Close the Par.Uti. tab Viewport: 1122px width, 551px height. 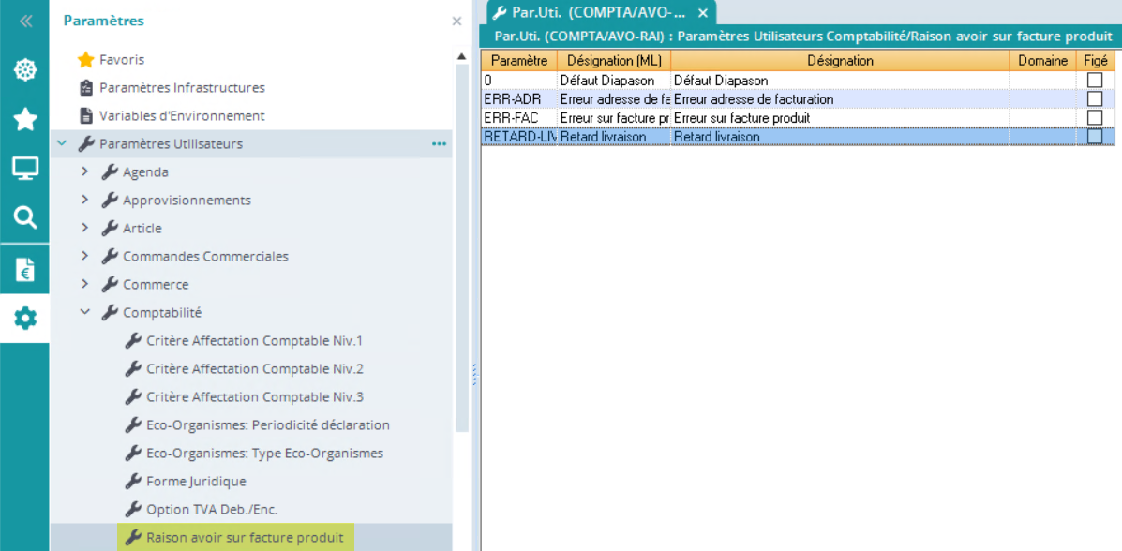pyautogui.click(x=703, y=13)
